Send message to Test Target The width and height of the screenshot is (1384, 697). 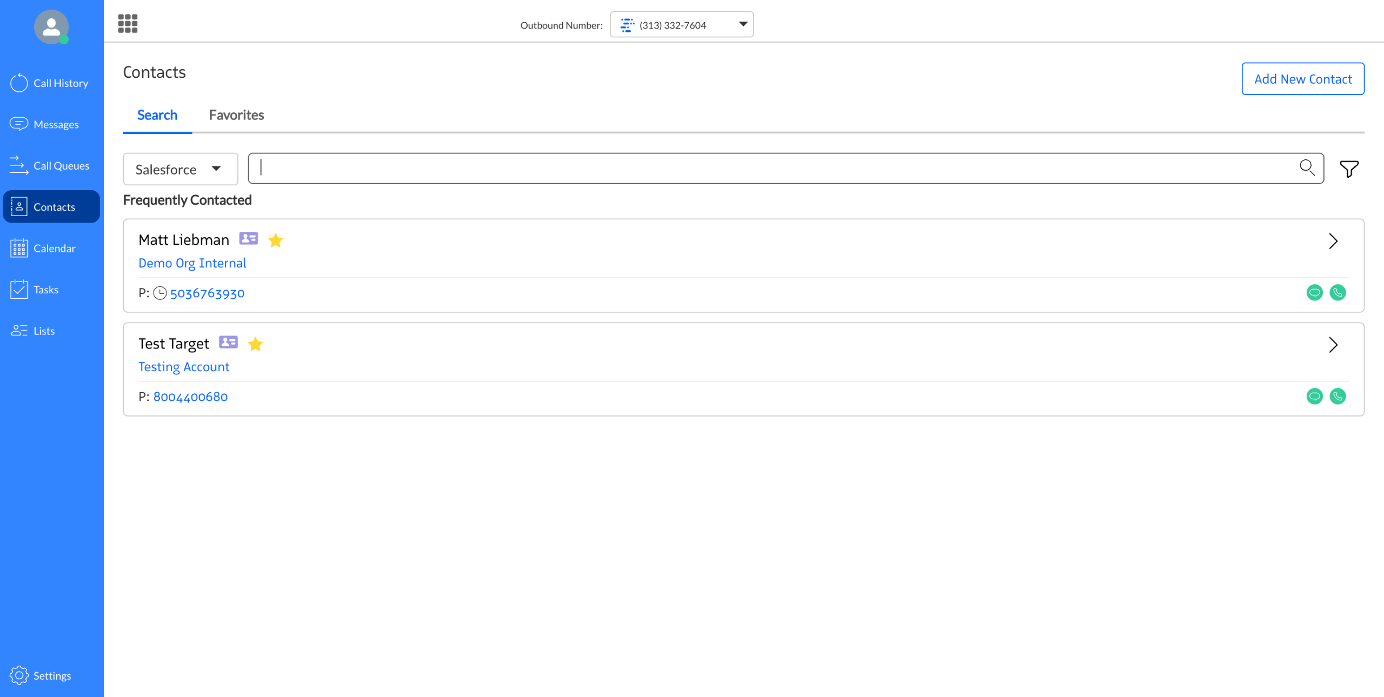(x=1314, y=397)
